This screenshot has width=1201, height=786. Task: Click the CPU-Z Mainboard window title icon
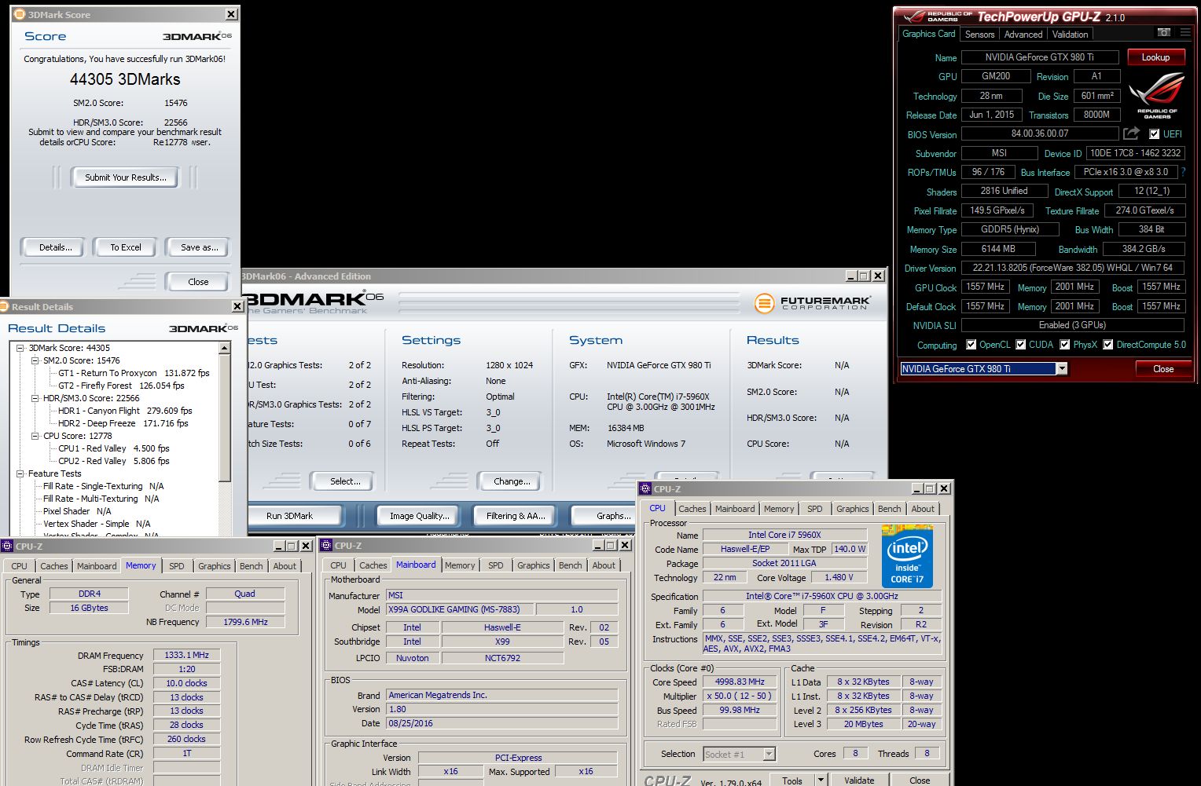click(x=326, y=545)
